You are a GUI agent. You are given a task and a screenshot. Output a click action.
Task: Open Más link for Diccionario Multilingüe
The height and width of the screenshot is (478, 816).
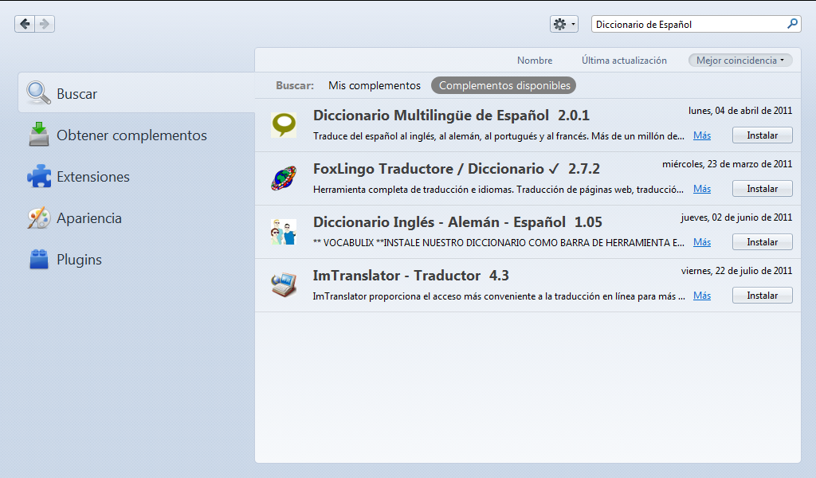tap(701, 135)
